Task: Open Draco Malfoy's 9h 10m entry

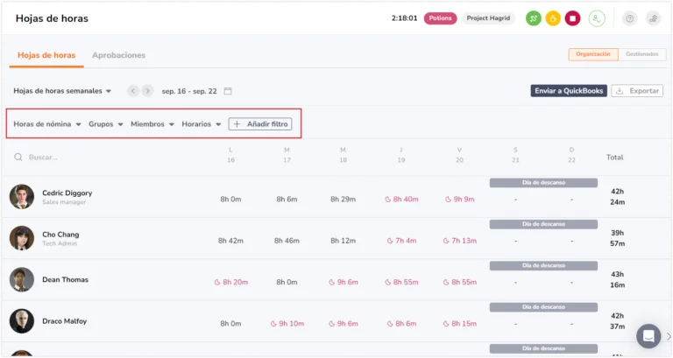Action: [x=287, y=324]
